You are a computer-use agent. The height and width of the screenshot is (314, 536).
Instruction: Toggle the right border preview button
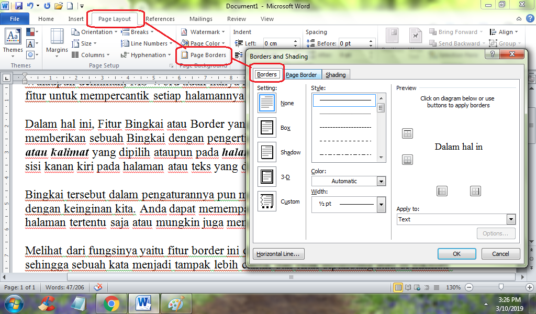click(475, 191)
